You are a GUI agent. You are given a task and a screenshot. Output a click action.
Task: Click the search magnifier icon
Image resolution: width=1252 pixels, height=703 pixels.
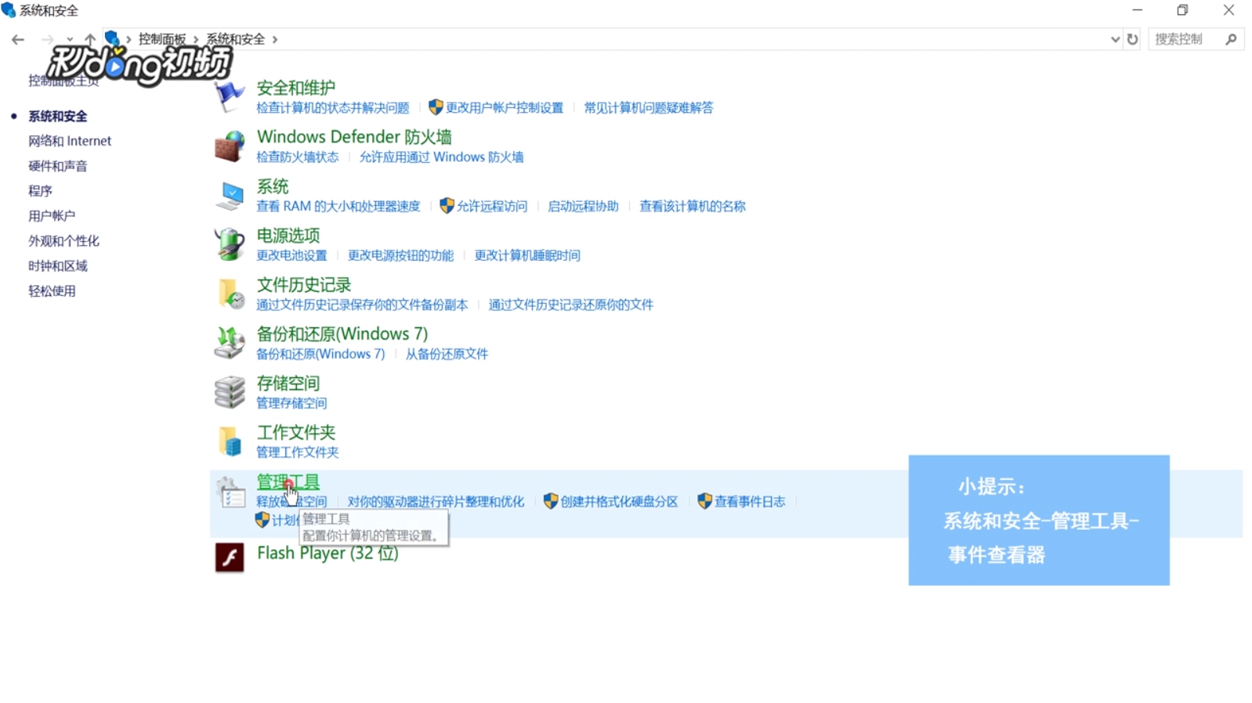click(1231, 39)
